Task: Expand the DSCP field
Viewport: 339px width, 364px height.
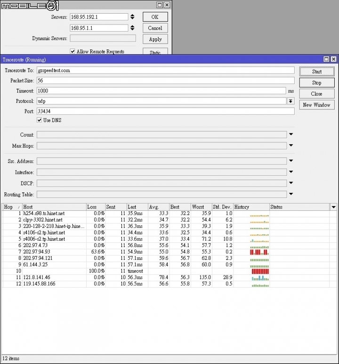Action: (291, 183)
